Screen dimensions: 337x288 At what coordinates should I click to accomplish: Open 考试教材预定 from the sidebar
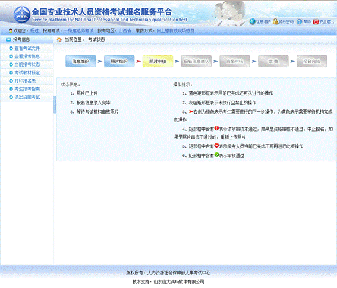(x=27, y=73)
